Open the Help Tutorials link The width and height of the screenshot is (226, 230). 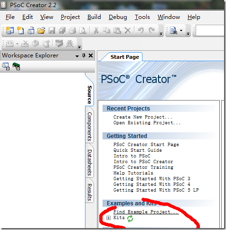(133, 173)
